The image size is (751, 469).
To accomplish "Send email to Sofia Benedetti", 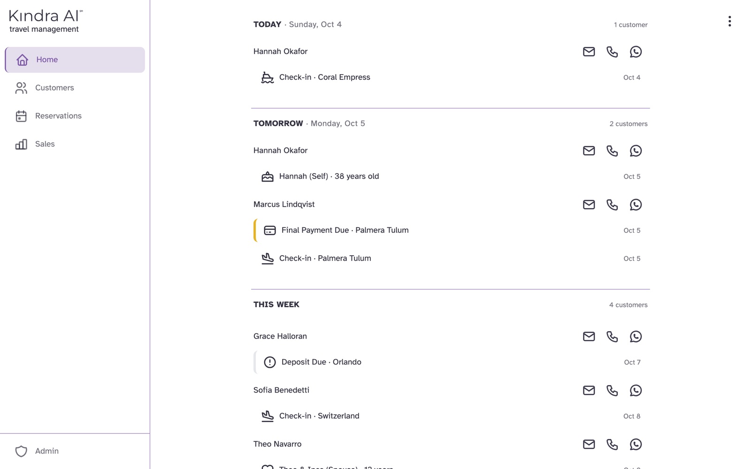I will (x=589, y=390).
